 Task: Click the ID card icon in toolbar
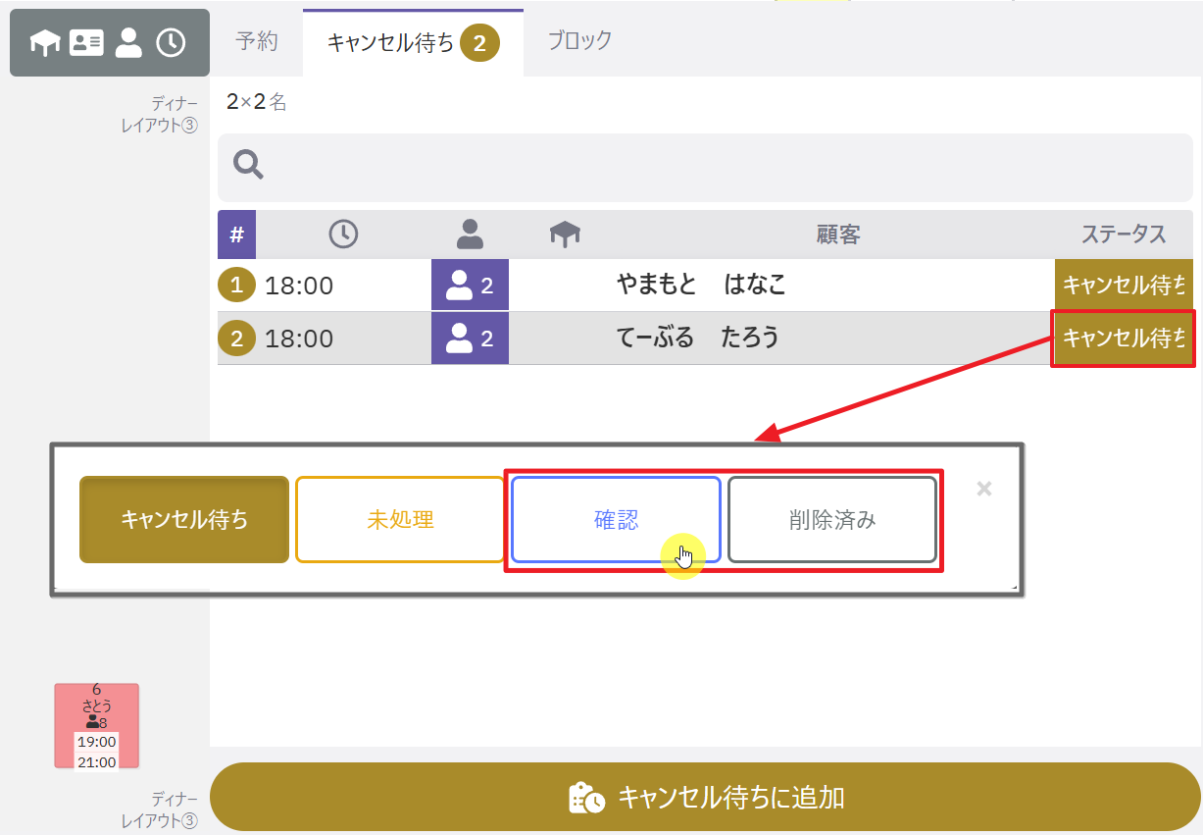(86, 42)
